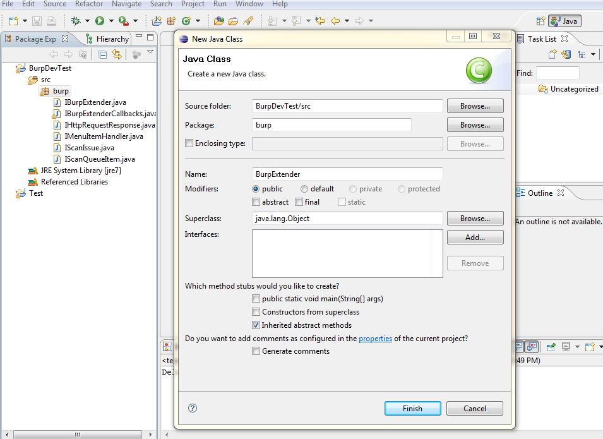Click the Forward navigation arrow in toolbar
603x439 pixels.
point(359,21)
